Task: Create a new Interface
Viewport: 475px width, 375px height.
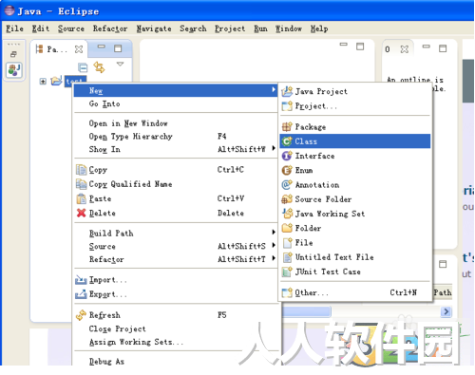Action: (x=354, y=156)
